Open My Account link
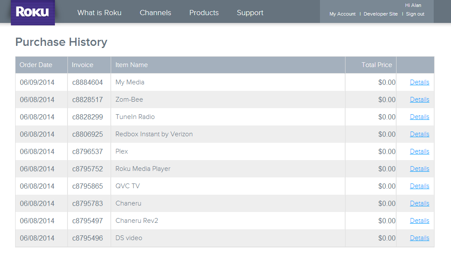The width and height of the screenshot is (451, 257). pos(342,14)
